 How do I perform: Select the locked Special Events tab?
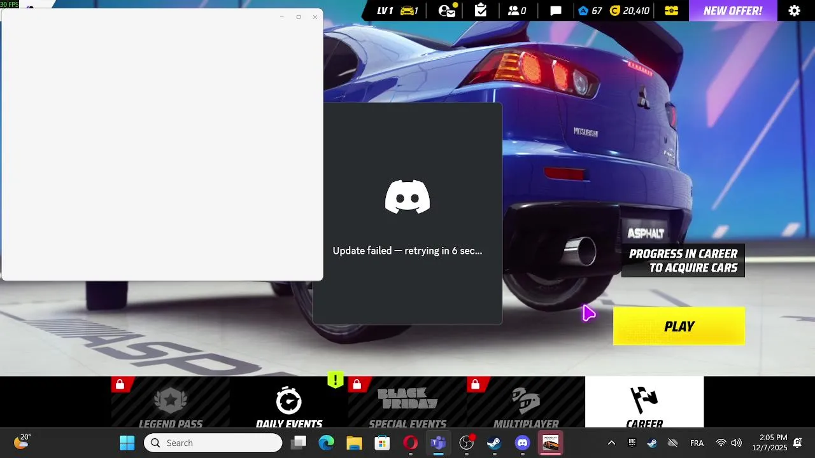pyautogui.click(x=407, y=402)
